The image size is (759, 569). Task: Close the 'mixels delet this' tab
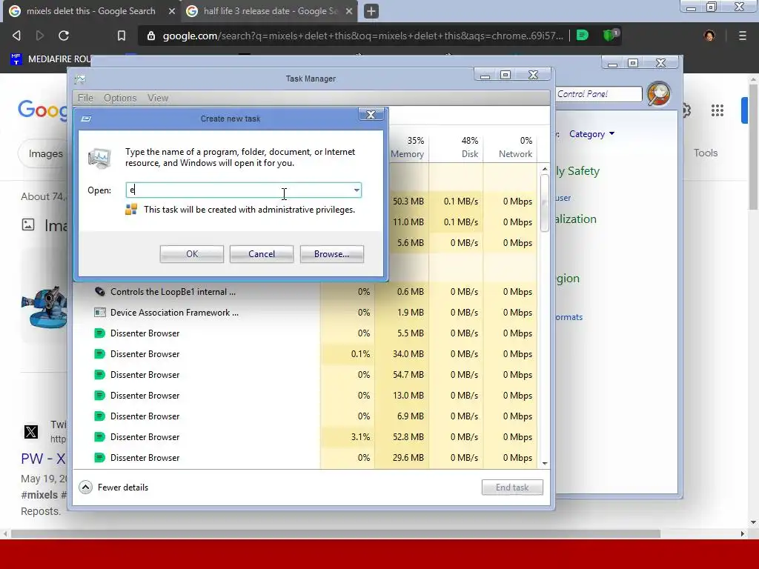click(x=171, y=11)
